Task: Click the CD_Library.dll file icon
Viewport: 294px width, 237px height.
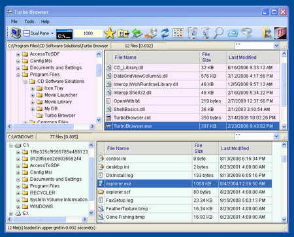Action: (108, 67)
